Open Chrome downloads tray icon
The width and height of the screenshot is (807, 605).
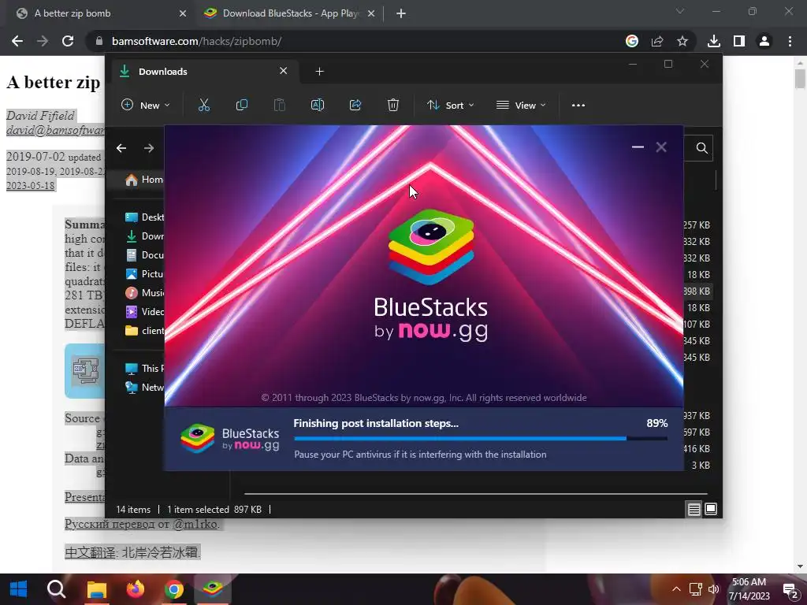click(714, 41)
